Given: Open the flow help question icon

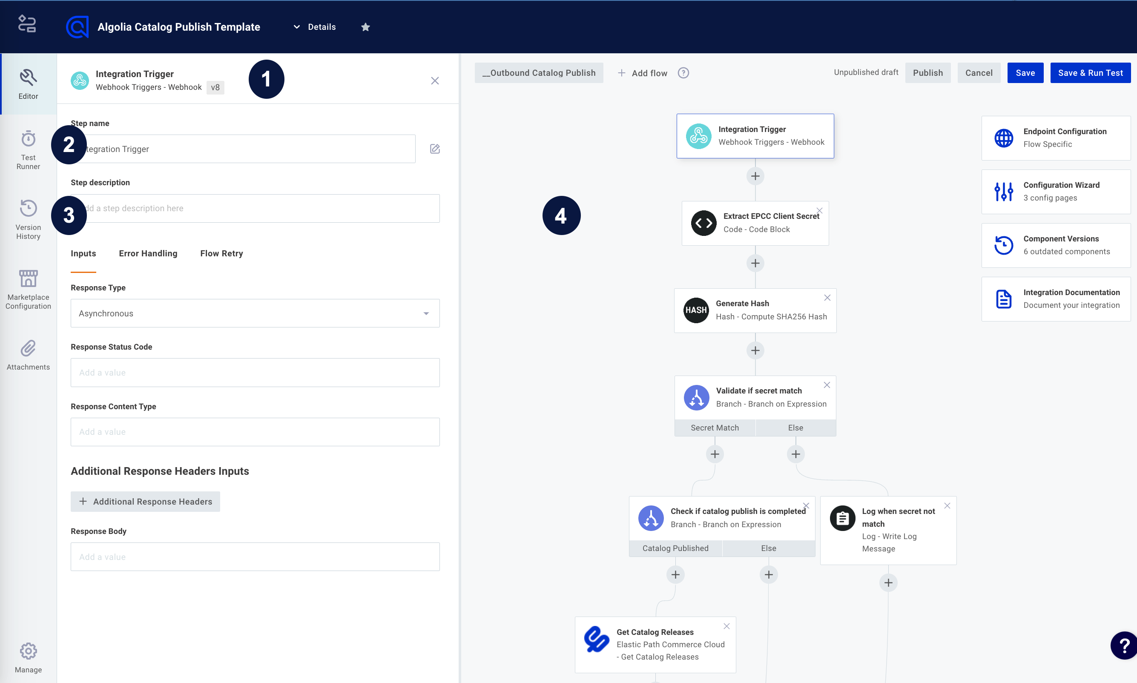Looking at the screenshot, I should (x=683, y=73).
